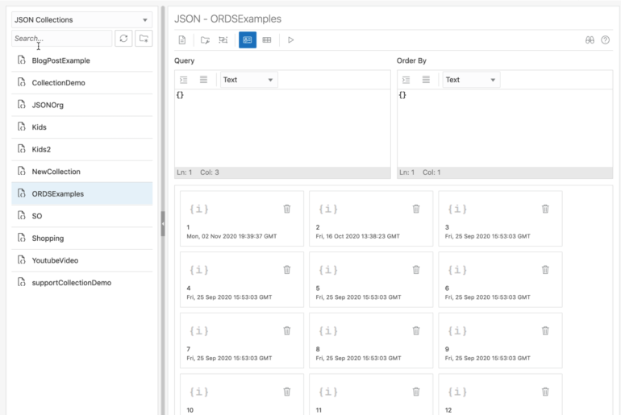Open the JSON Collections dropdown
Screen dimensions: 621x415
pos(81,19)
